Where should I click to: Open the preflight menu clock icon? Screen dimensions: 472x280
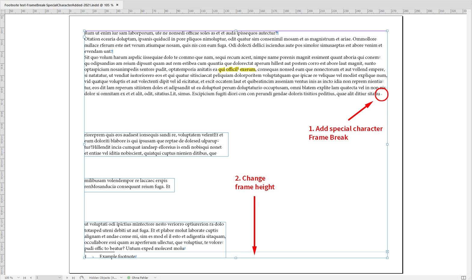(81, 278)
